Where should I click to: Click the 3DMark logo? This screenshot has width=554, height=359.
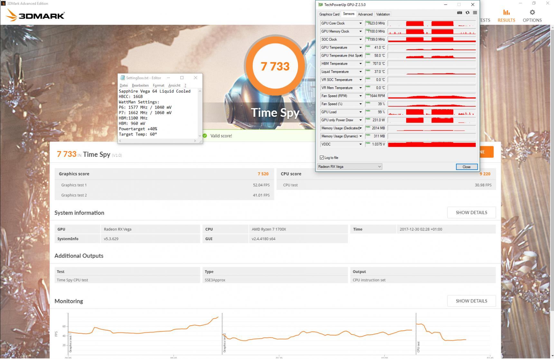35,15
